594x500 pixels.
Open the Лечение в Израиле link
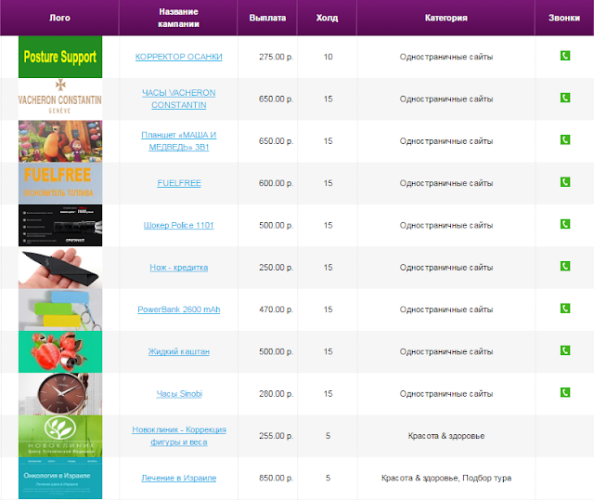tap(179, 478)
